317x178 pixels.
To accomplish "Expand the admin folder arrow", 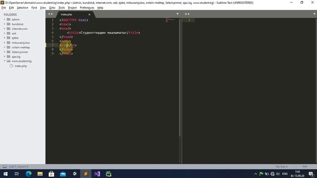I will (4, 19).
